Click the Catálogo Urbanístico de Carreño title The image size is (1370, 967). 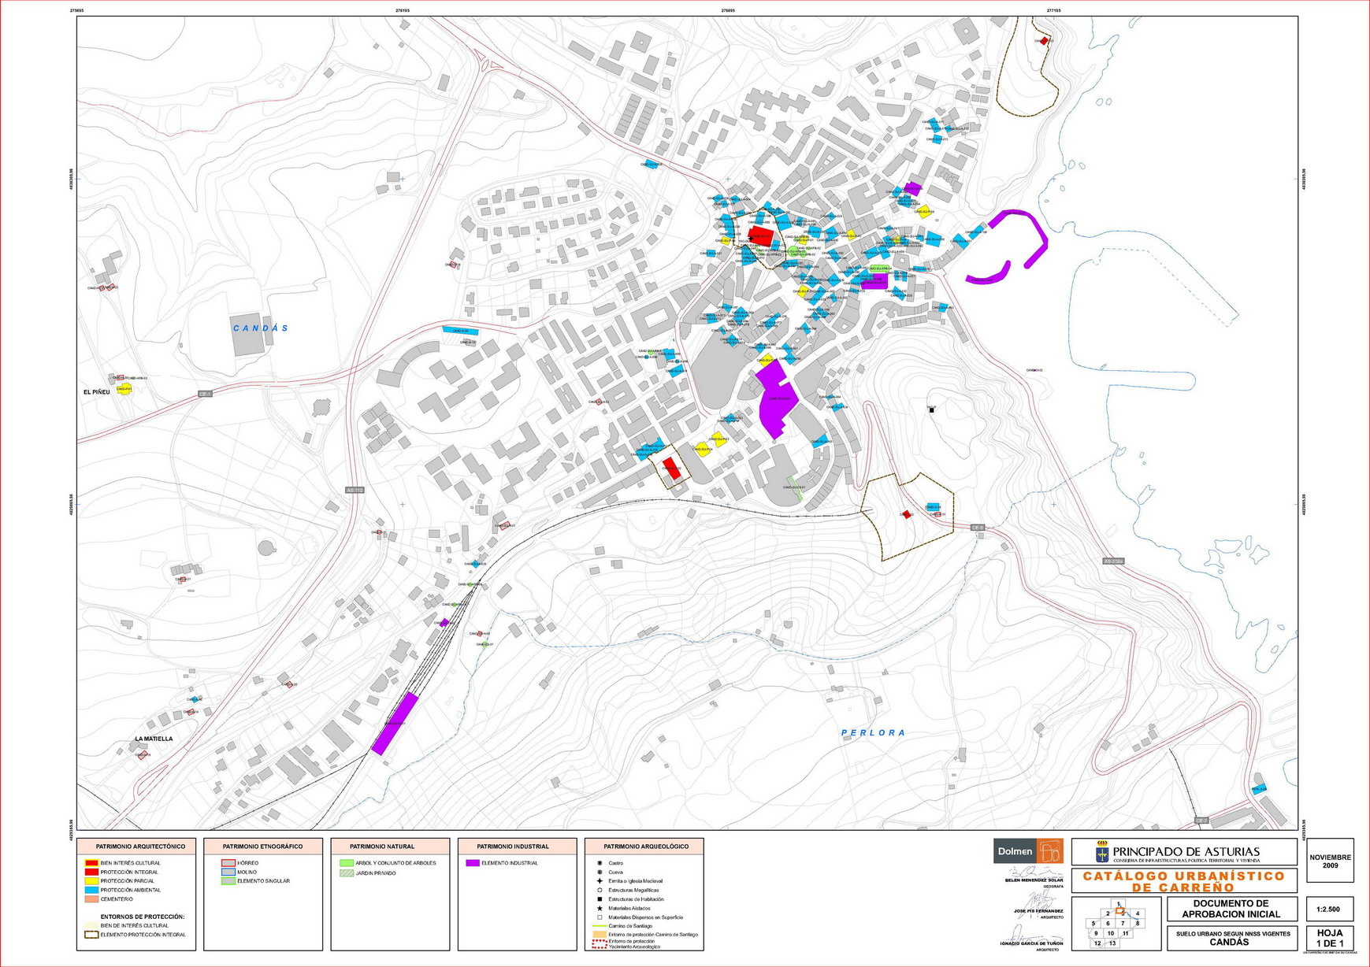(1183, 881)
